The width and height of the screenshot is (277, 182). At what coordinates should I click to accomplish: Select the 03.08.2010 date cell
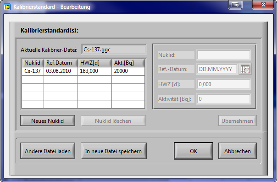click(x=61, y=71)
